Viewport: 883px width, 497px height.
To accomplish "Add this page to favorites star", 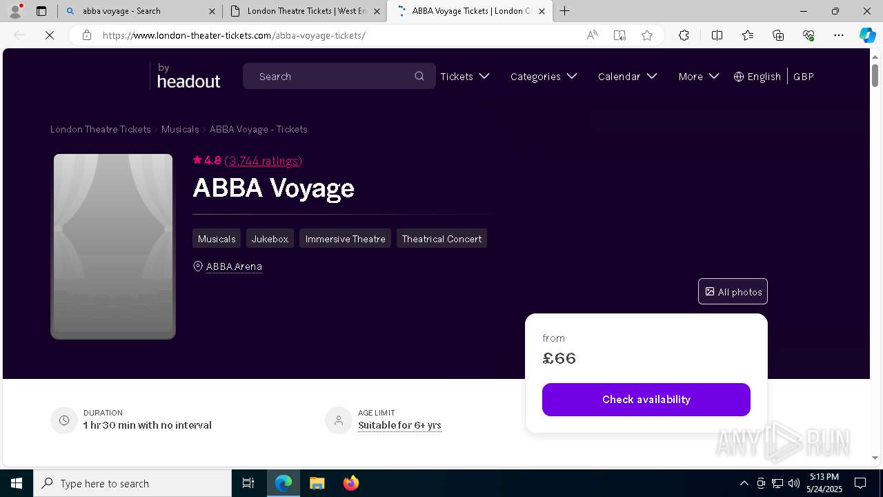I will coord(647,35).
